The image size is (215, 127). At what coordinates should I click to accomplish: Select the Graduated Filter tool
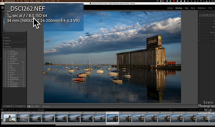point(210,15)
